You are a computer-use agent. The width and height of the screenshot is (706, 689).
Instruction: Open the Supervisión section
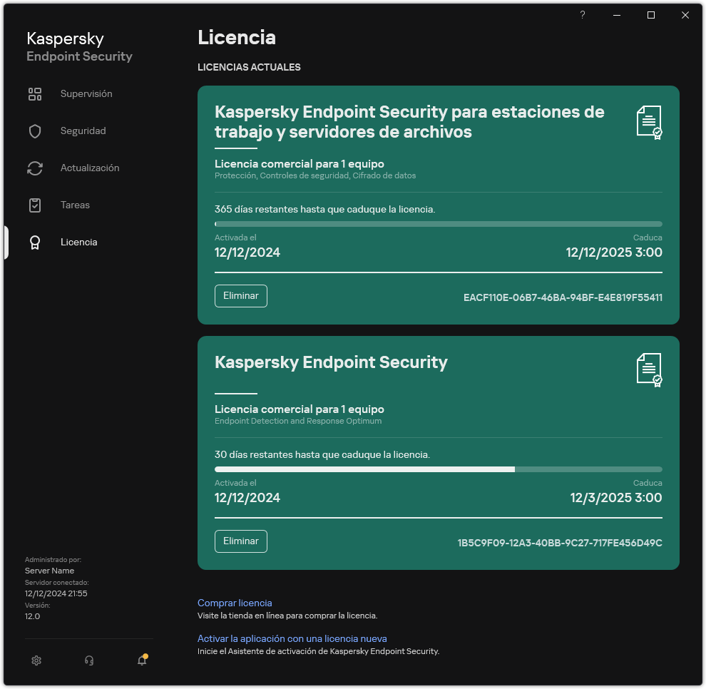(x=86, y=94)
